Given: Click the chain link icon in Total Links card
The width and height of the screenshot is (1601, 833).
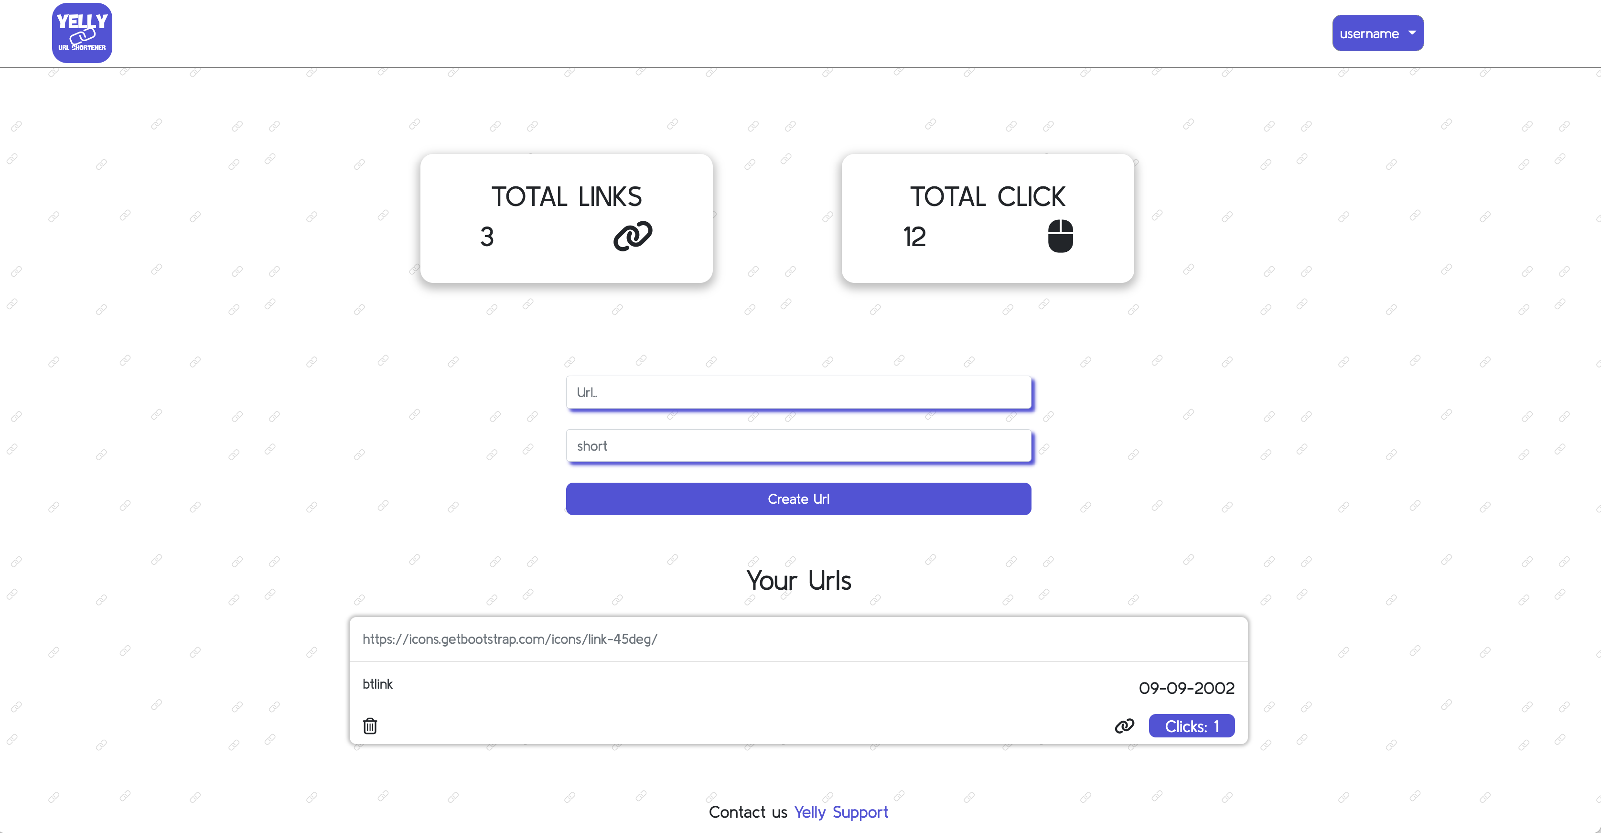Looking at the screenshot, I should (634, 236).
